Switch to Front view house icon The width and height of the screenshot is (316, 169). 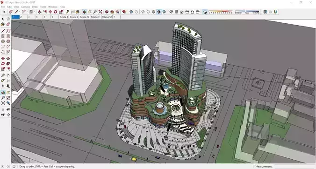[182, 12]
